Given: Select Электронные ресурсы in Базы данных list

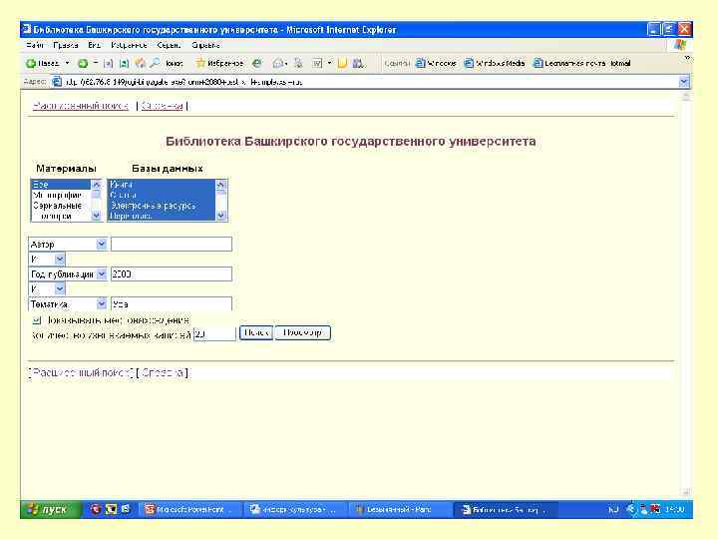Looking at the screenshot, I should click(162, 206).
